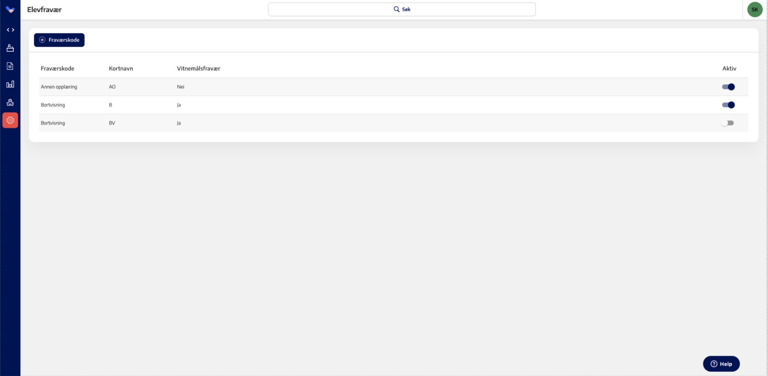
Task: Disable the Annen opplæring active toggle
Action: click(x=728, y=87)
